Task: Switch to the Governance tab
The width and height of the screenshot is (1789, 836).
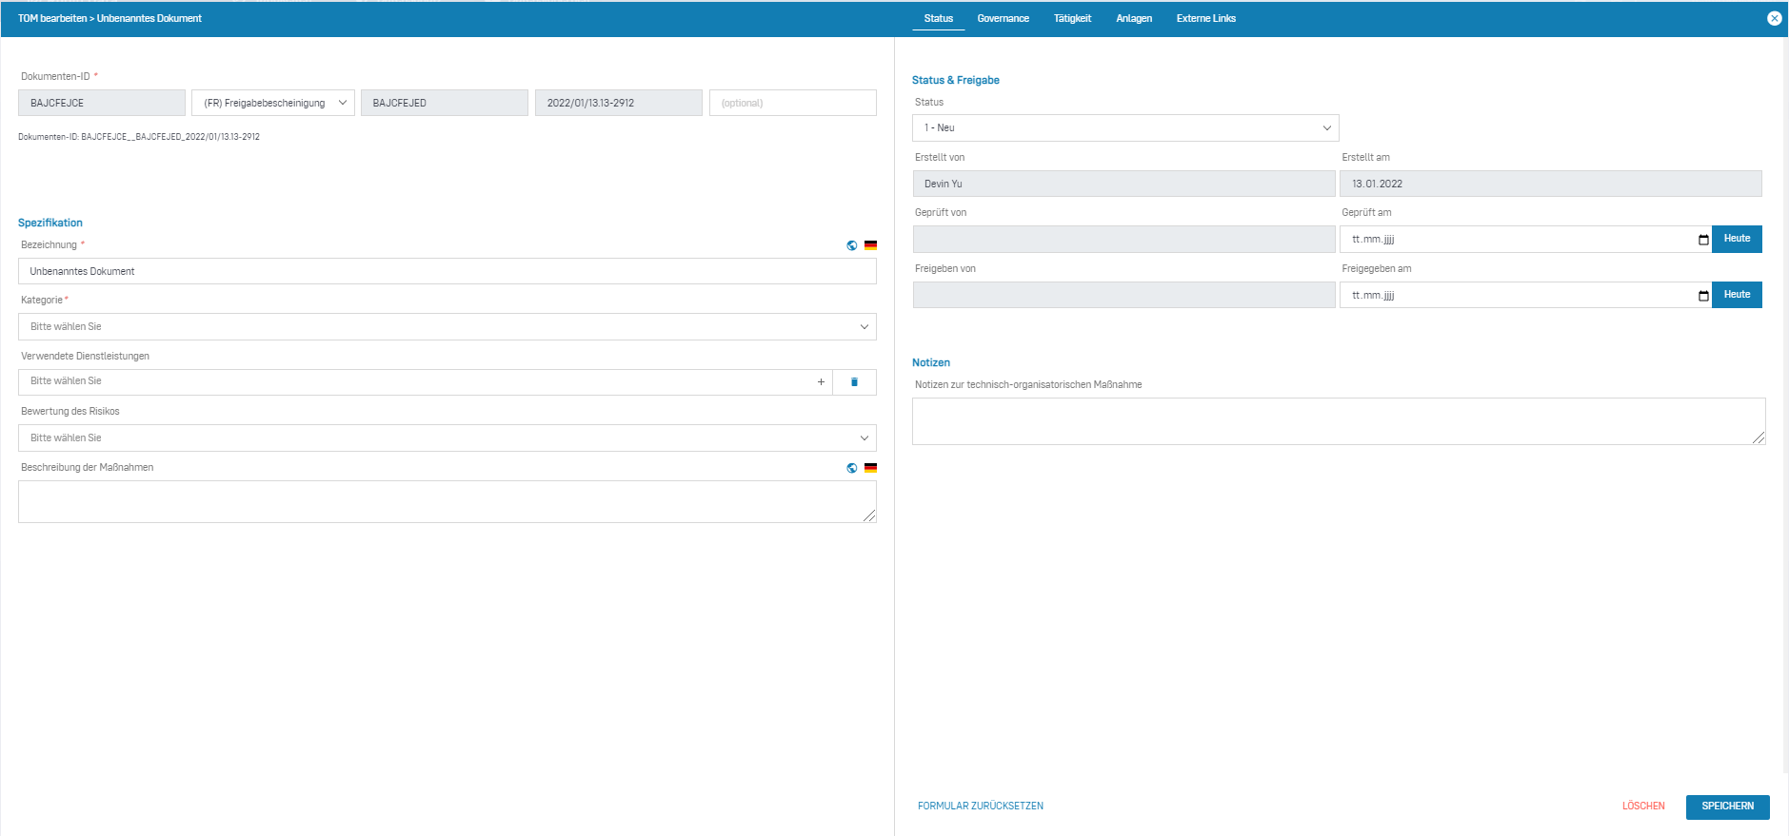Action: pyautogui.click(x=1003, y=19)
